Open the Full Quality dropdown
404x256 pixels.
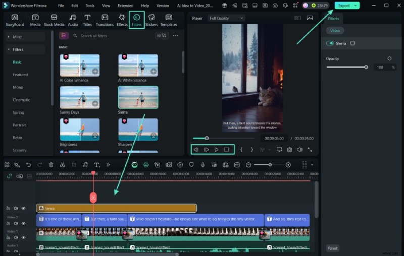(x=226, y=18)
